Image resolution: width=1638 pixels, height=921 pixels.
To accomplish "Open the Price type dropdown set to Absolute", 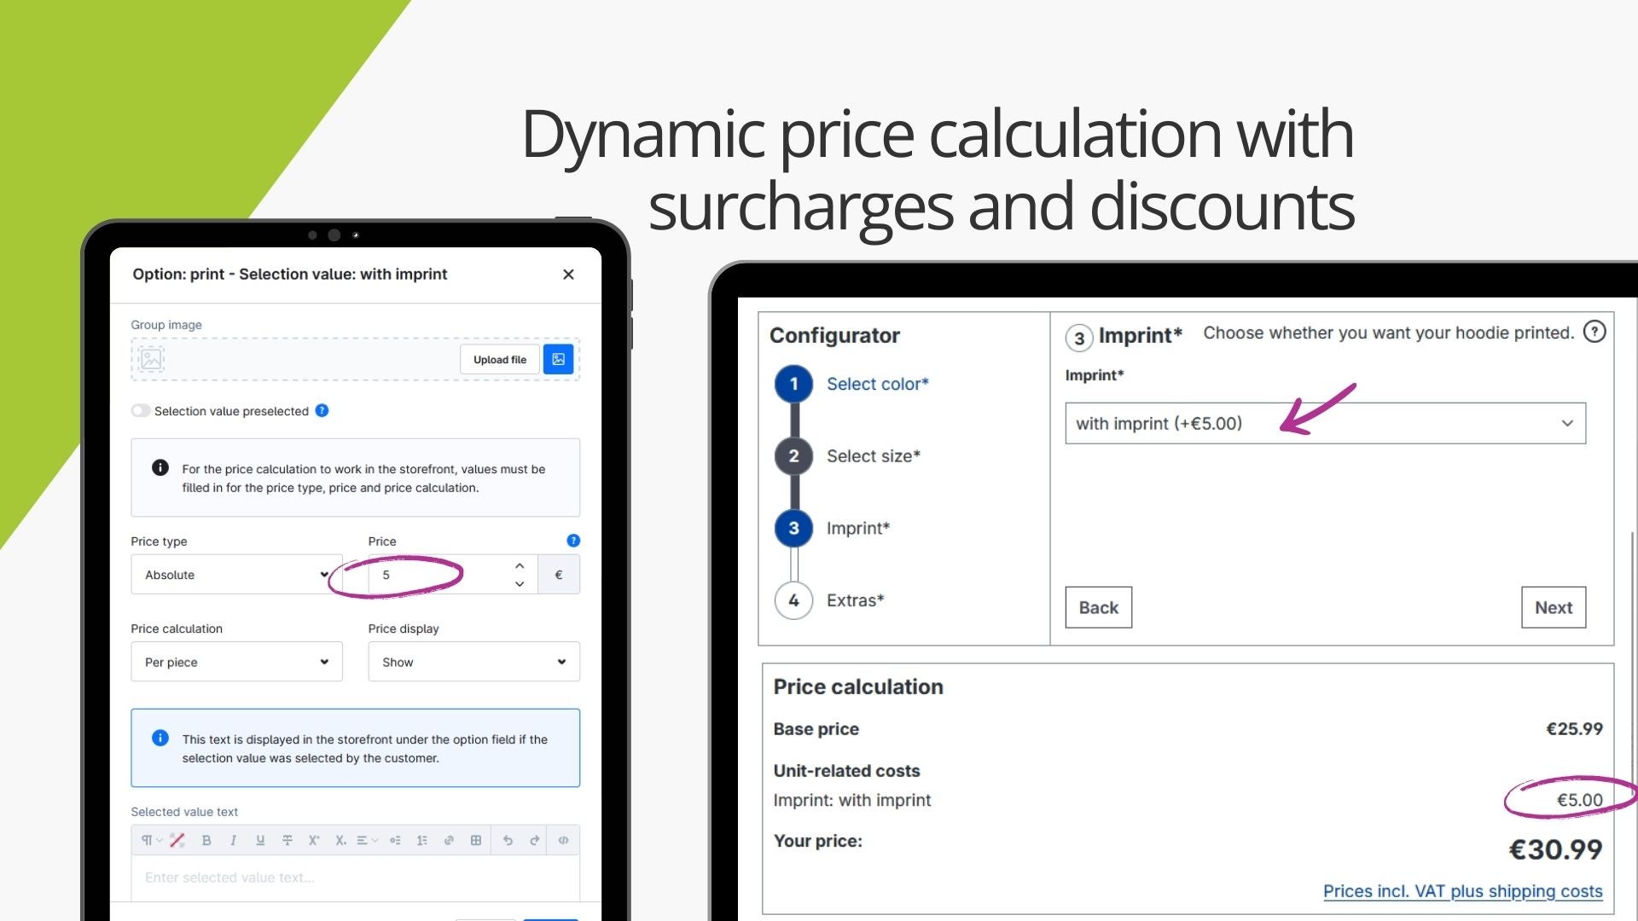I will point(236,575).
